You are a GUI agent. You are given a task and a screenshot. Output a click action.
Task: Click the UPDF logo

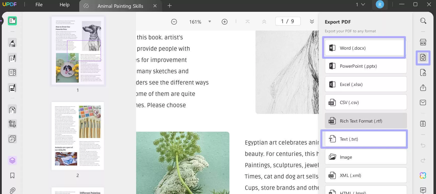[9, 5]
